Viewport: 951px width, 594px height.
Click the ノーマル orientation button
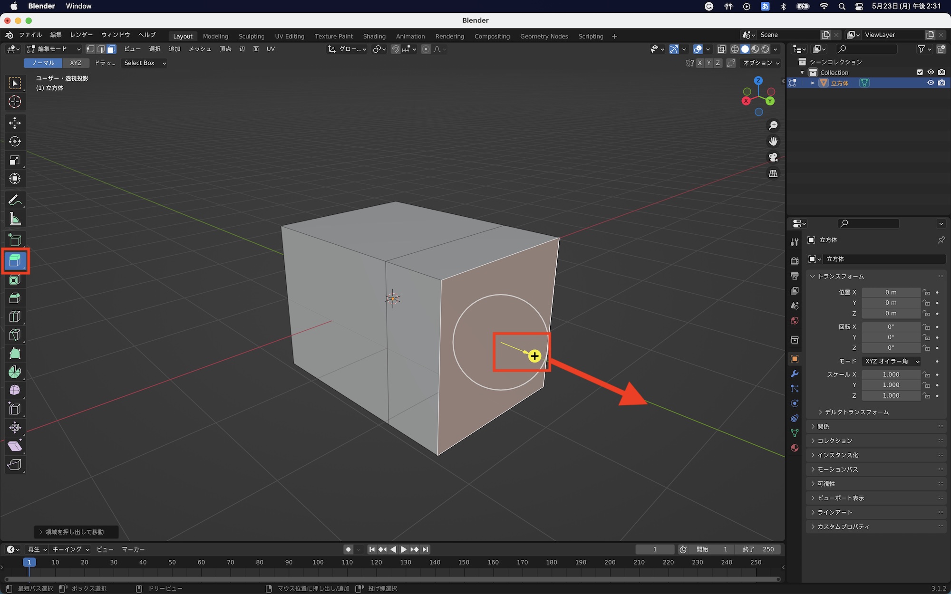43,63
